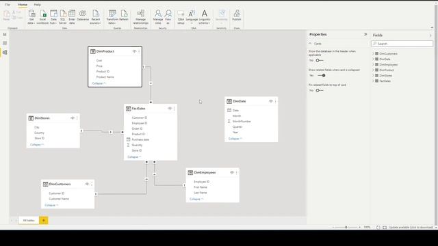Click the View as roles icon
The image size is (438, 246).
coord(168,16)
